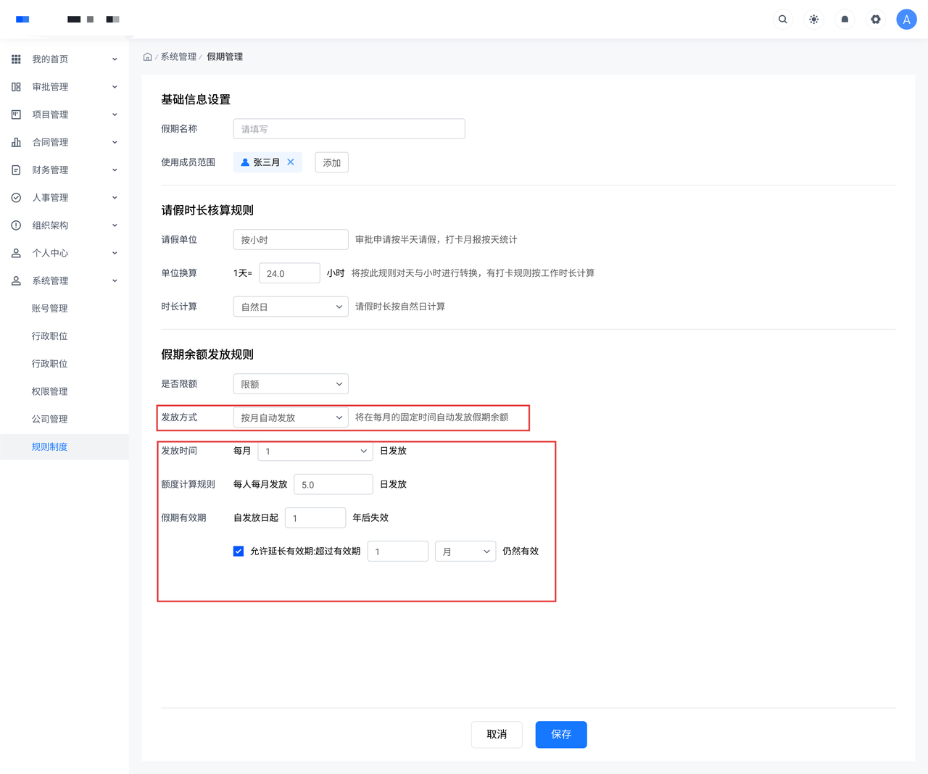Click the 合同管理 chart icon

coord(16,142)
